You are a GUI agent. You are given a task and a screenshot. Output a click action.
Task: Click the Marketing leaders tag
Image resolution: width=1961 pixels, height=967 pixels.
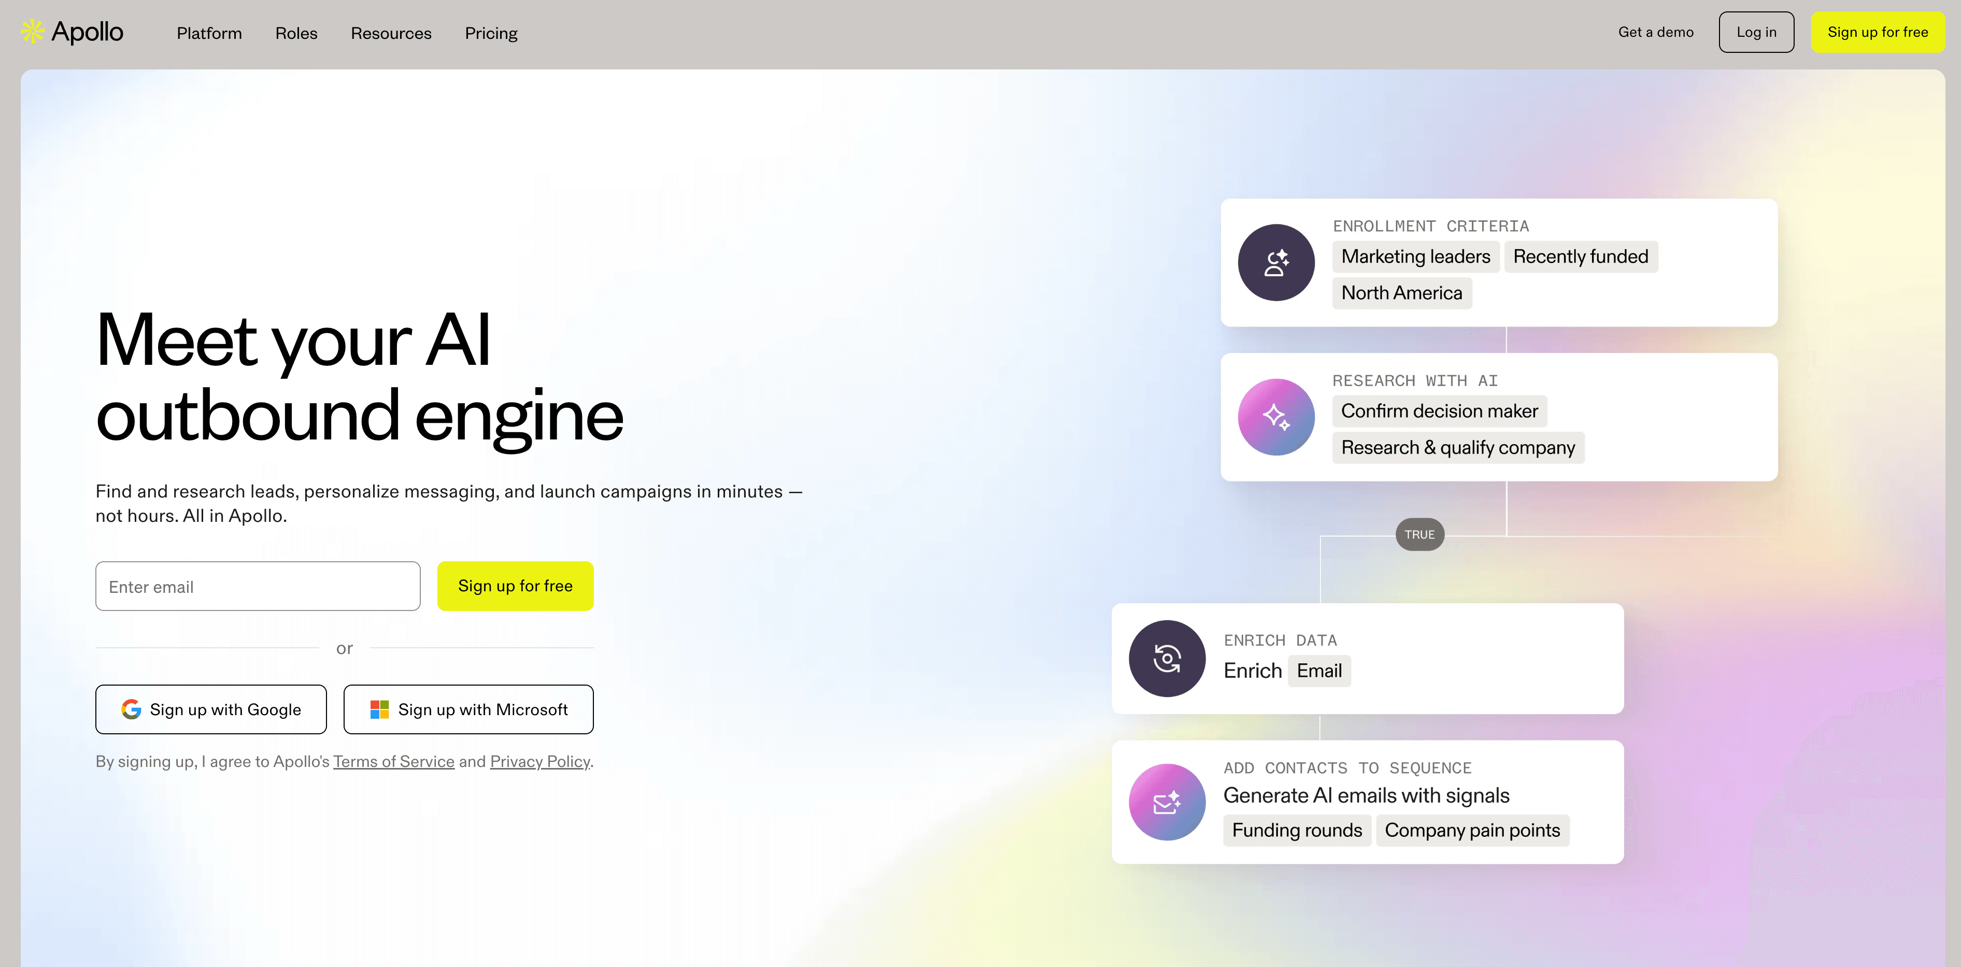(1416, 257)
